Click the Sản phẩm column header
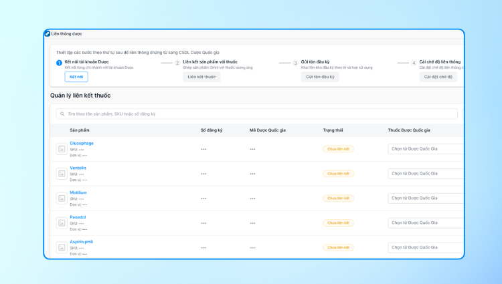This screenshot has height=284, width=502. (x=80, y=130)
